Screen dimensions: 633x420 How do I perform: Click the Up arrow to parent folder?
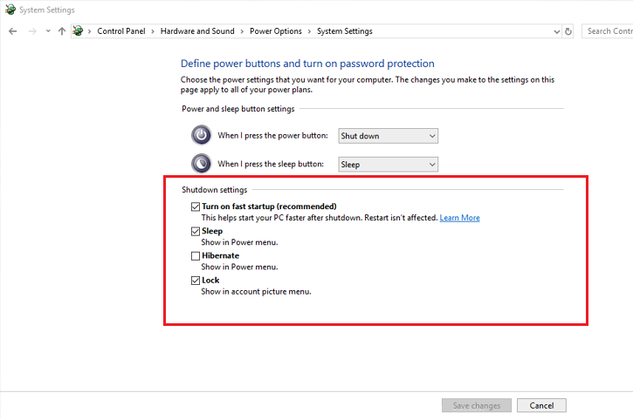coord(61,31)
